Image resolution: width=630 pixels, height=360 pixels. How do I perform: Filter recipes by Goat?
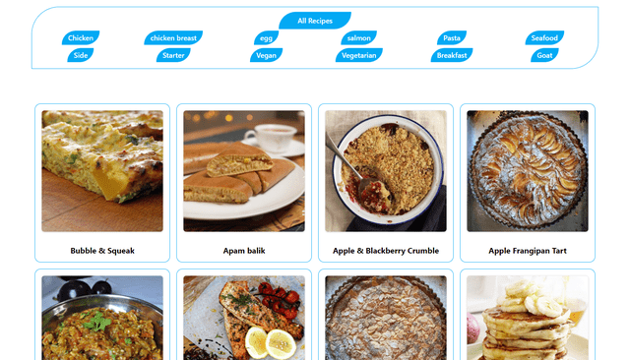[544, 55]
